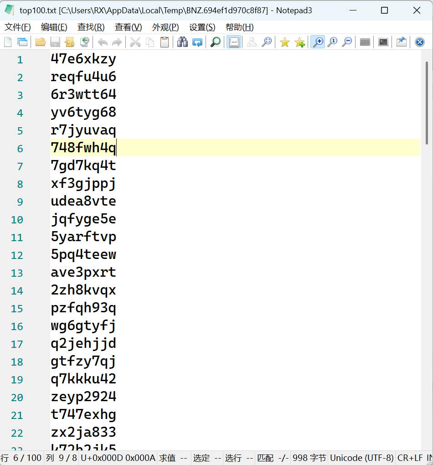
Task: Click the add to favorites icon
Action: 299,42
